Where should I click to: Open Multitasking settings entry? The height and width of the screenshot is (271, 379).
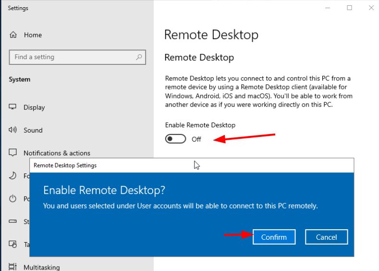42,267
